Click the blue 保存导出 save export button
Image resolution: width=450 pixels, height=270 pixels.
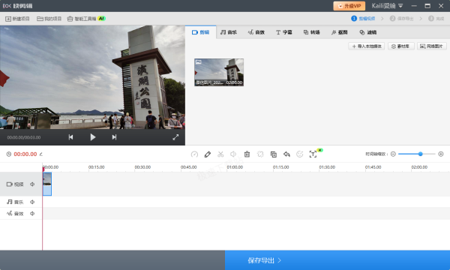pyautogui.click(x=337, y=260)
